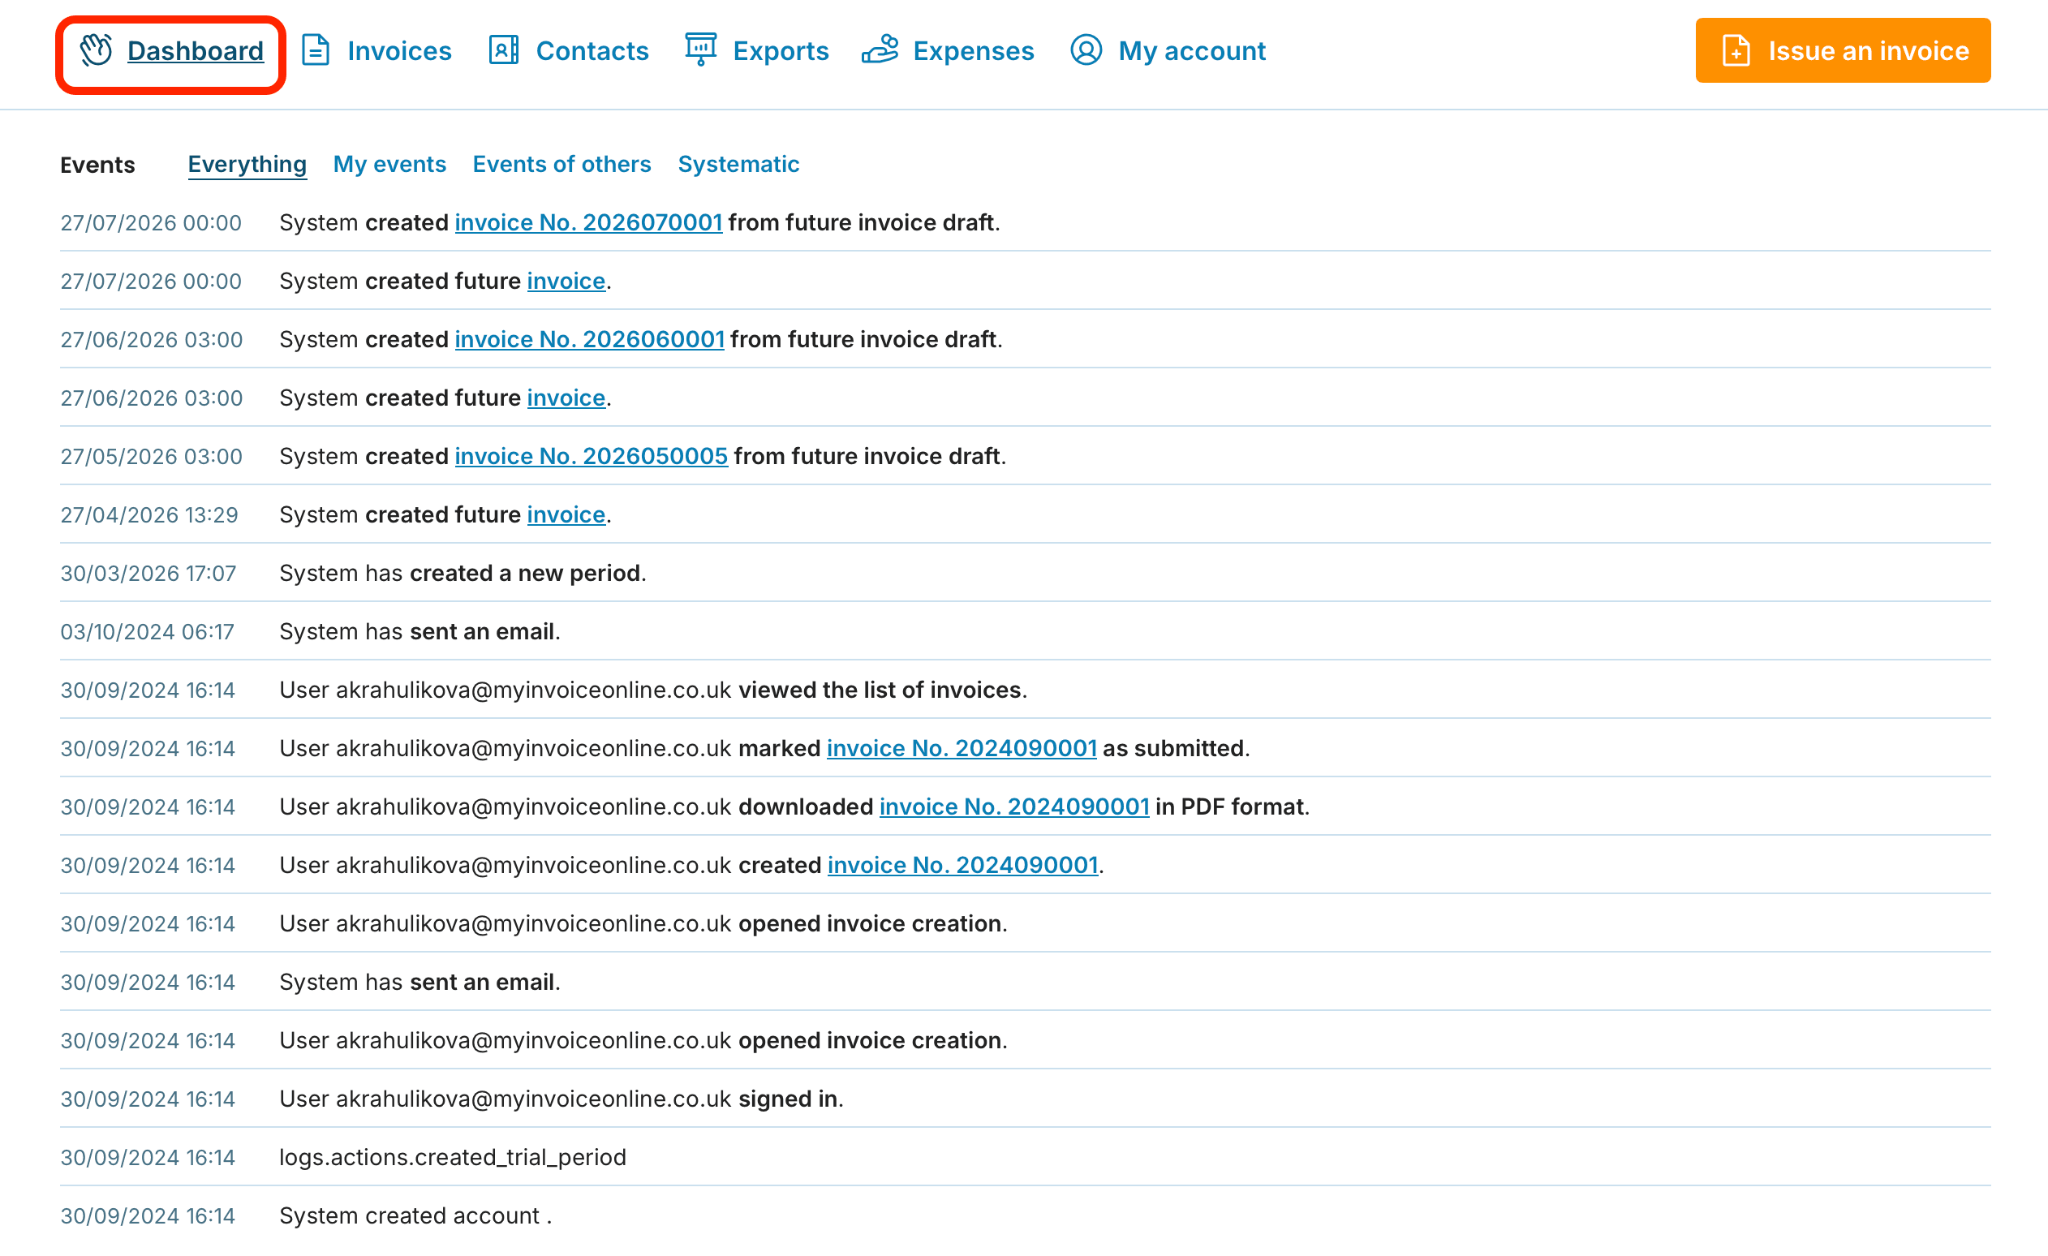Switch to the My events filter

click(389, 165)
